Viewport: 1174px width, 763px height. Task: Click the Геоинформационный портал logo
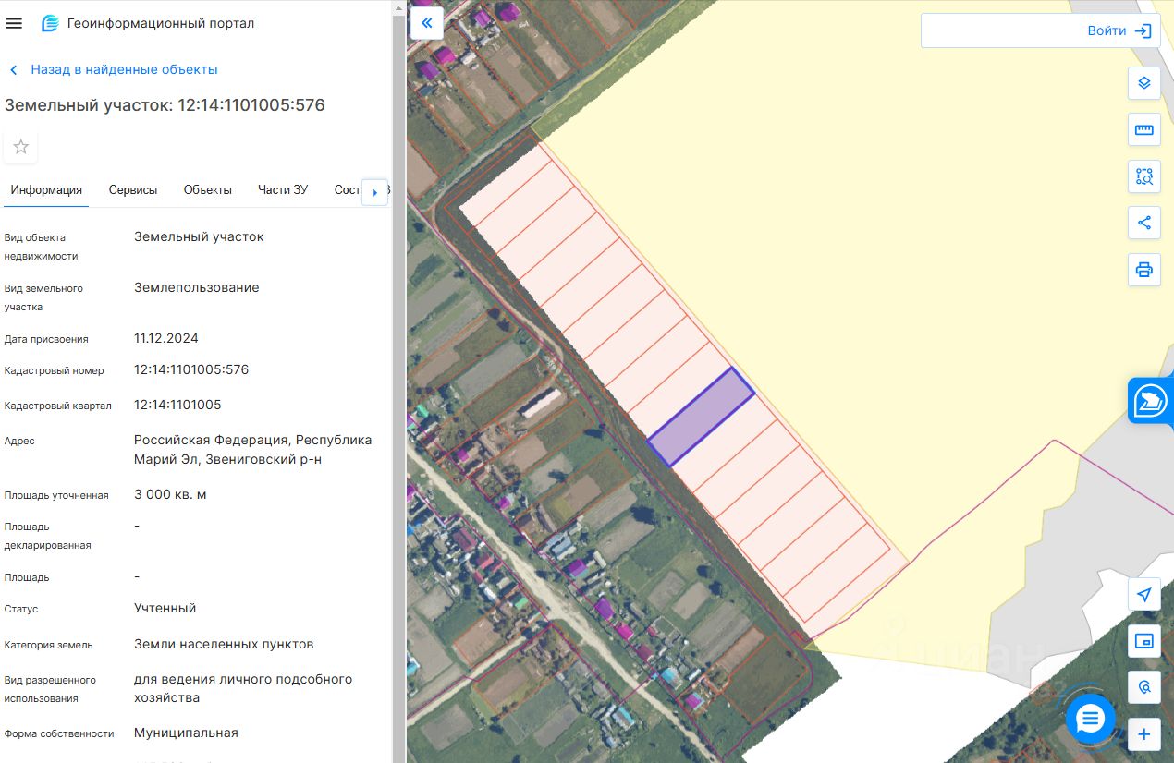click(50, 23)
